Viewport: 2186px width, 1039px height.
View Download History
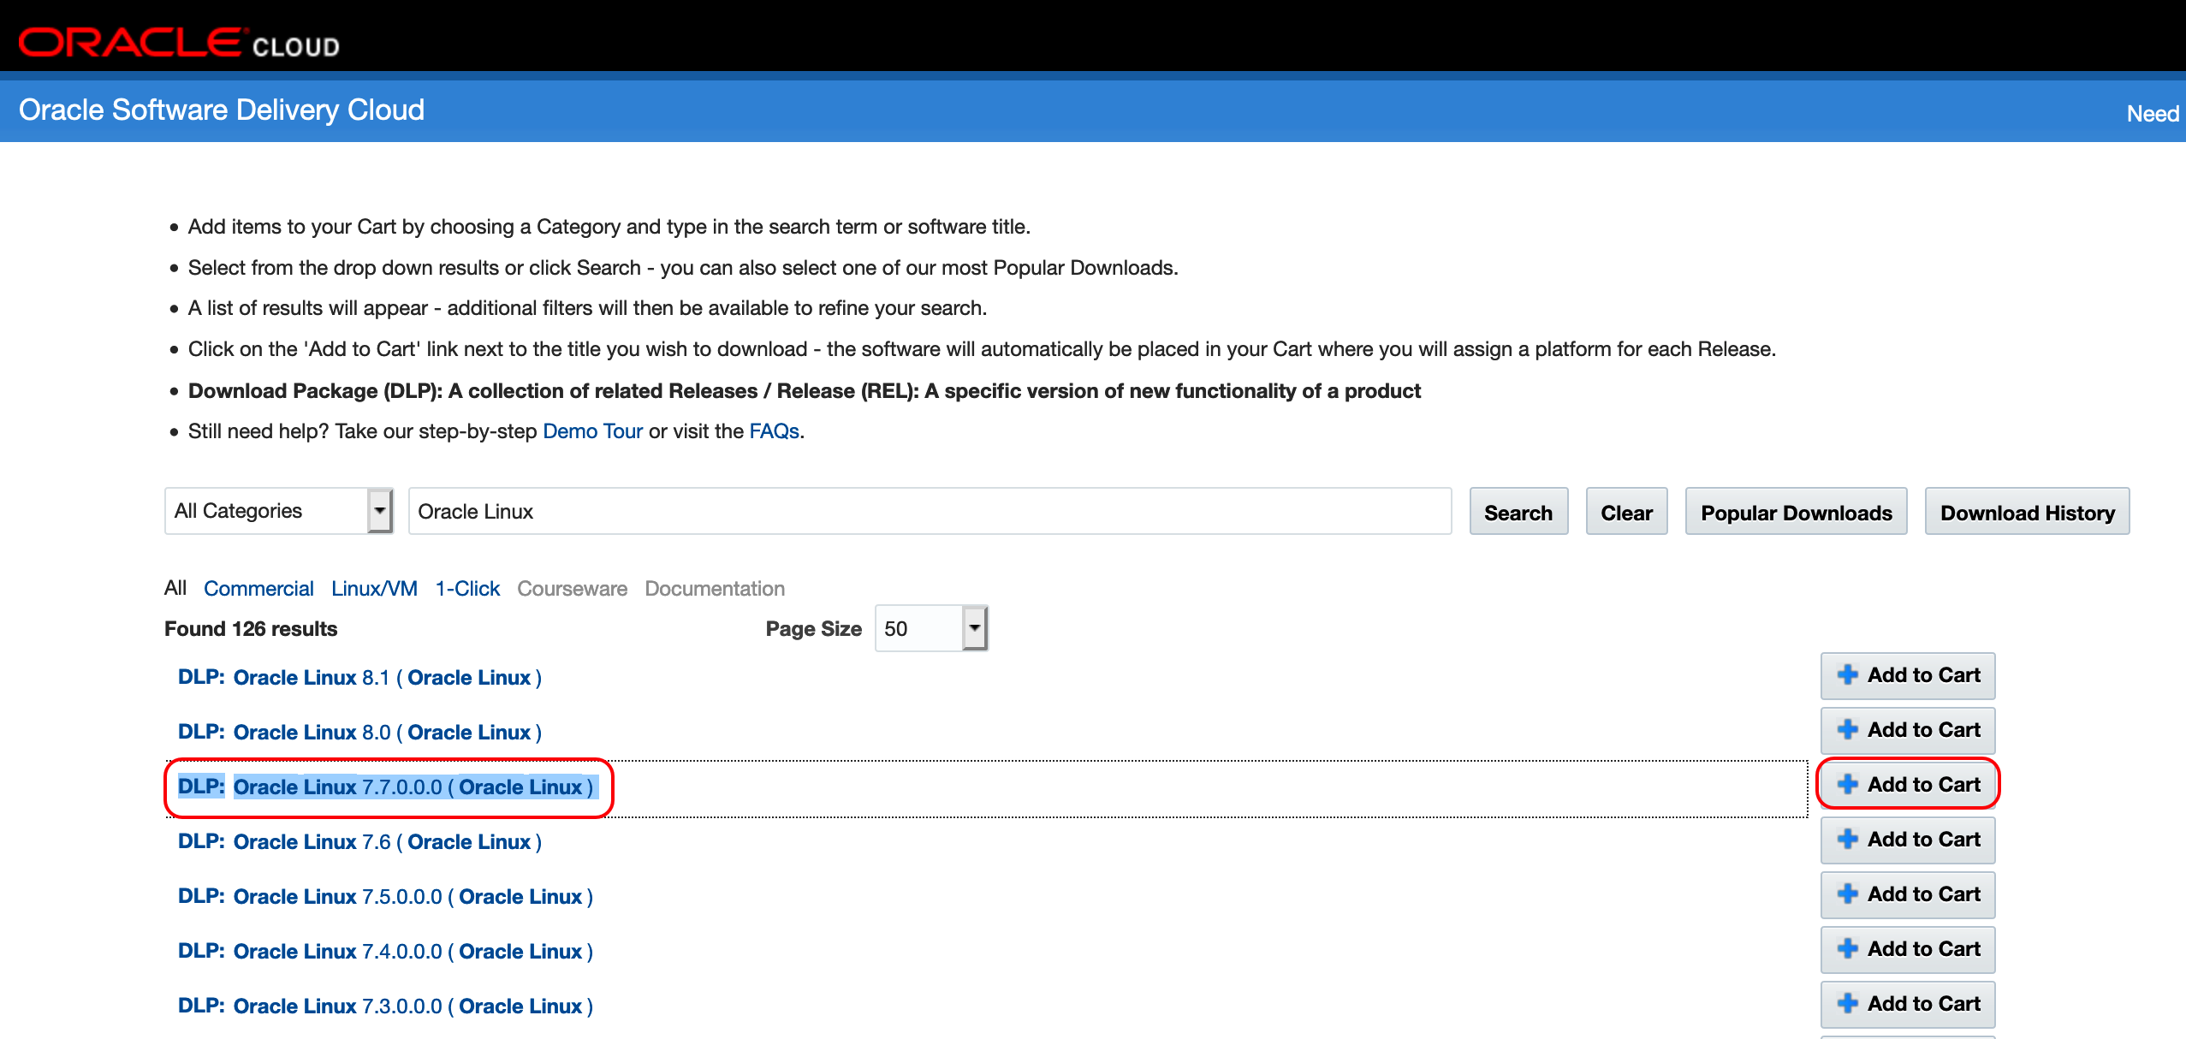click(2026, 512)
